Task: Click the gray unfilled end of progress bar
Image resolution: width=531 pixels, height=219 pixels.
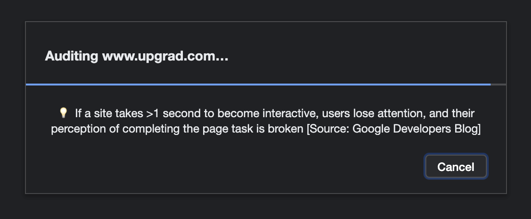Action: (x=498, y=84)
